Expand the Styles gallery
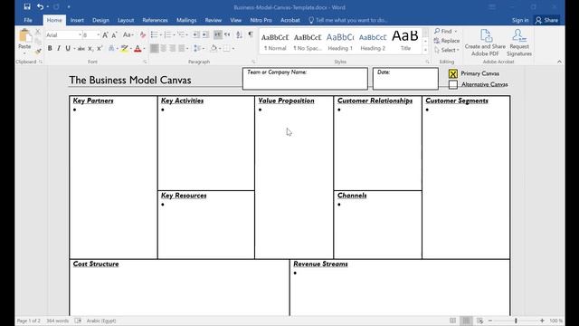Screen dimensions: 579x326 (425, 51)
